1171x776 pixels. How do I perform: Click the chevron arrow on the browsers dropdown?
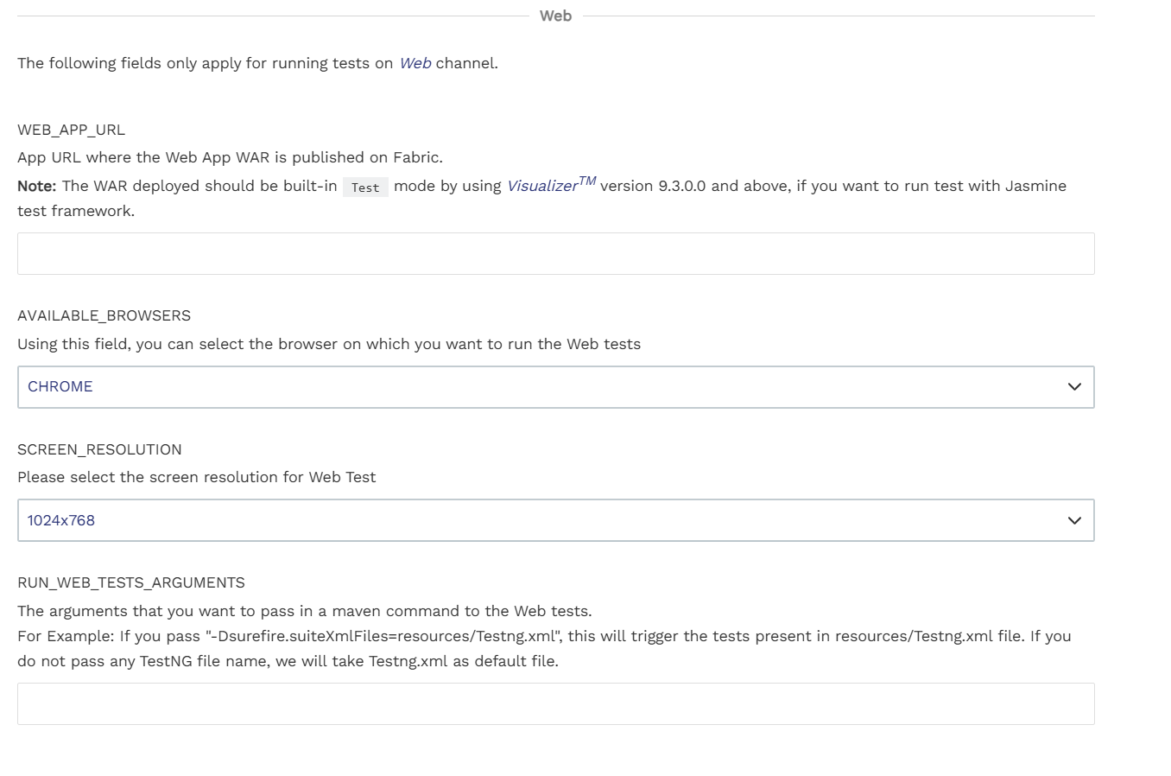point(1074,387)
